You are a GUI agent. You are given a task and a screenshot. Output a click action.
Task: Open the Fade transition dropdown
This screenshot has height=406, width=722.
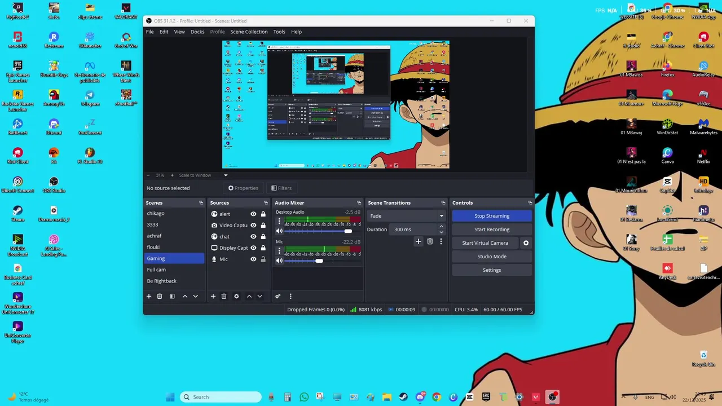pyautogui.click(x=406, y=216)
